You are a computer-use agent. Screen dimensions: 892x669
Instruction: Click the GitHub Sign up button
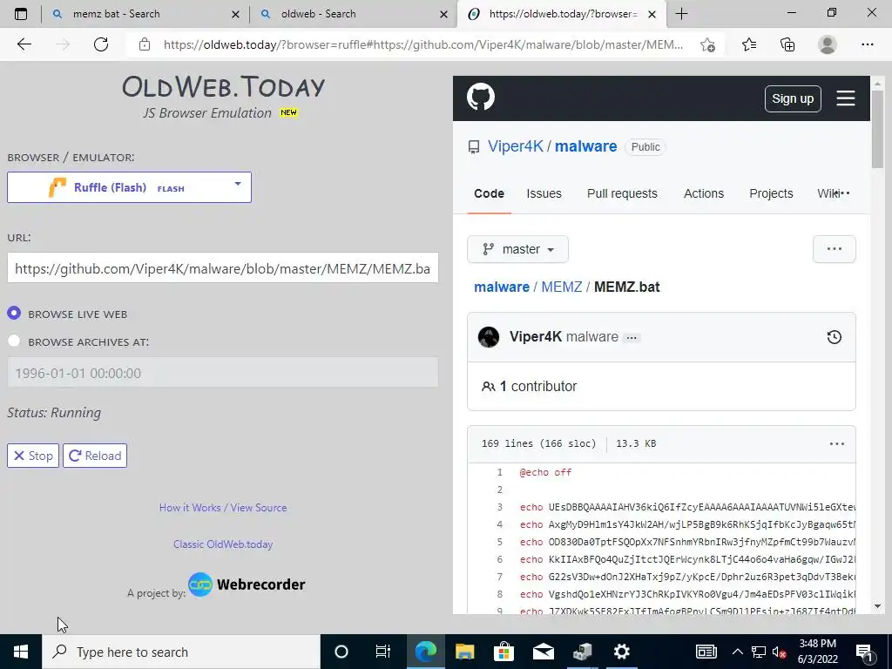click(x=793, y=98)
